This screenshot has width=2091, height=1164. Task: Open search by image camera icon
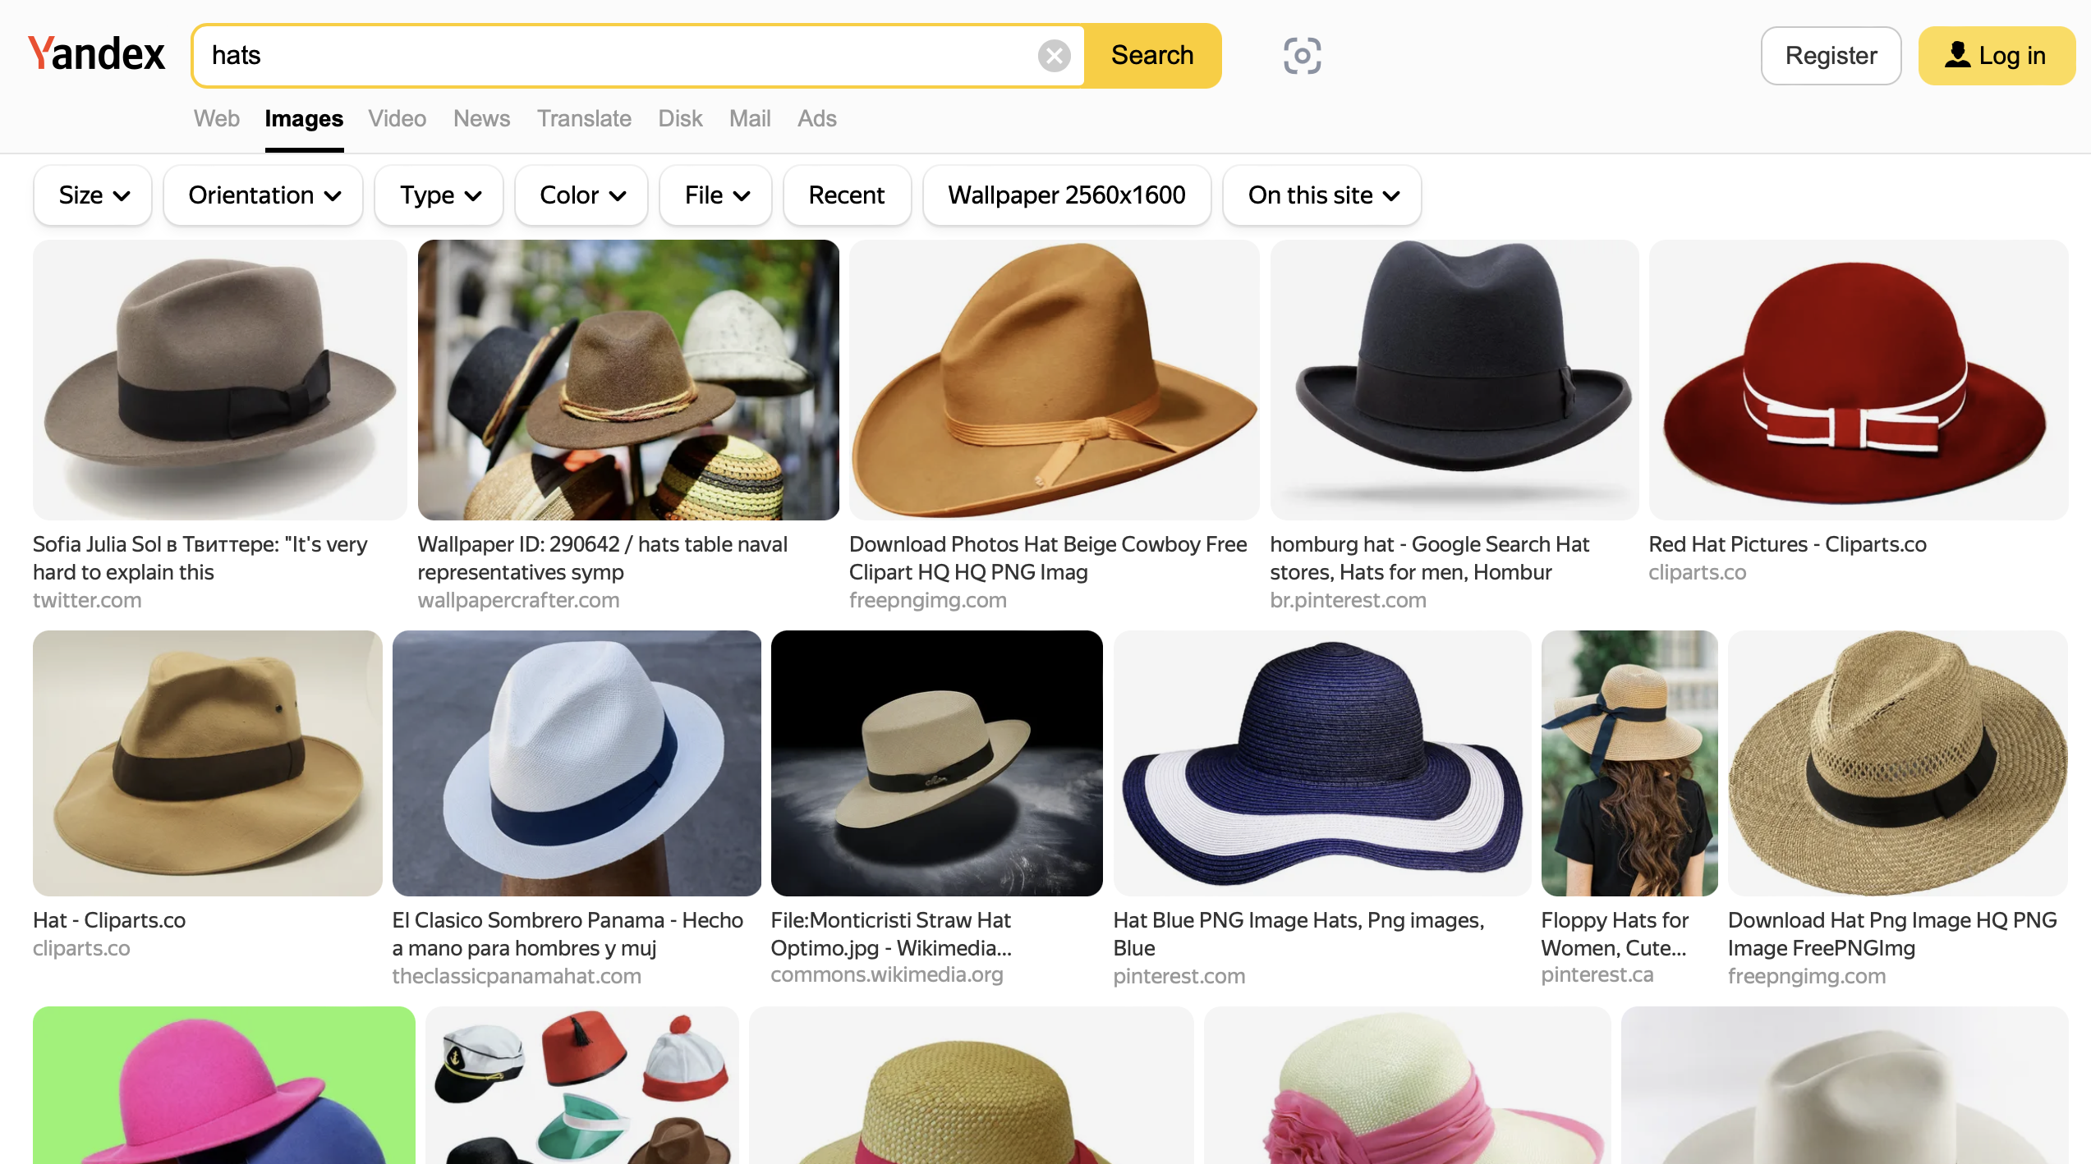[x=1302, y=56]
